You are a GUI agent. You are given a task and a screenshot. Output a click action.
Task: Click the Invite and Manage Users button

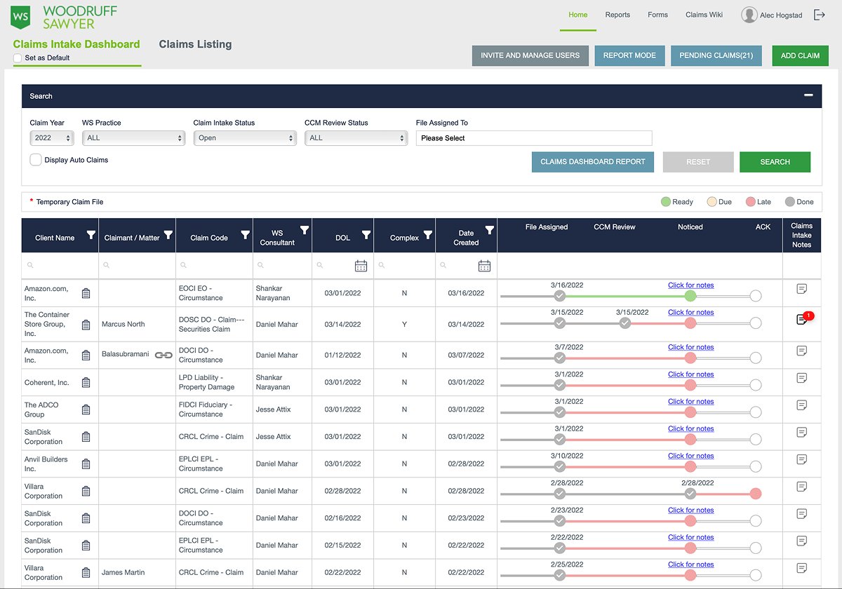click(530, 55)
